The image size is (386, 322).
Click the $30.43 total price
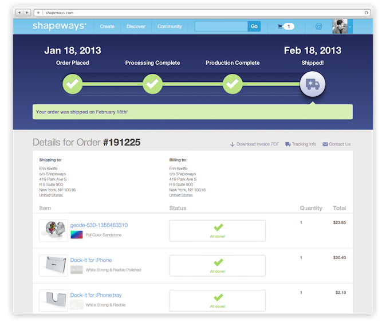(340, 257)
